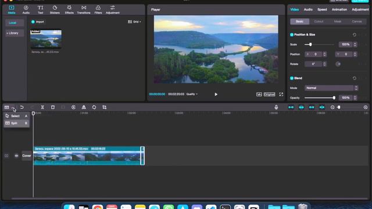This screenshot has height=209, width=372.
Task: Click the timeline zoom out icon
Action: point(332,107)
